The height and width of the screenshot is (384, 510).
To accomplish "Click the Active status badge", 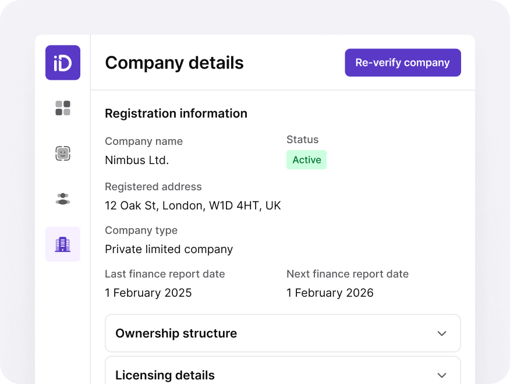I will (306, 159).
